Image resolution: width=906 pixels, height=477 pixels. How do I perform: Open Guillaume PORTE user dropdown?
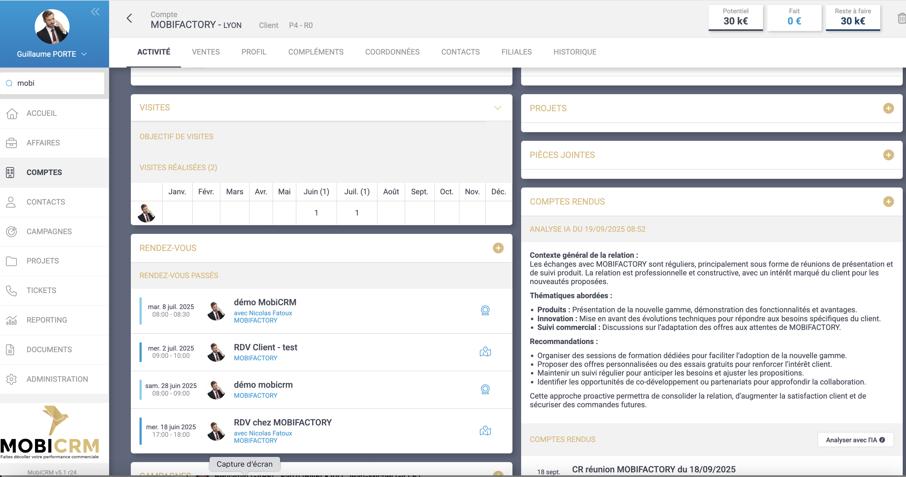point(84,54)
